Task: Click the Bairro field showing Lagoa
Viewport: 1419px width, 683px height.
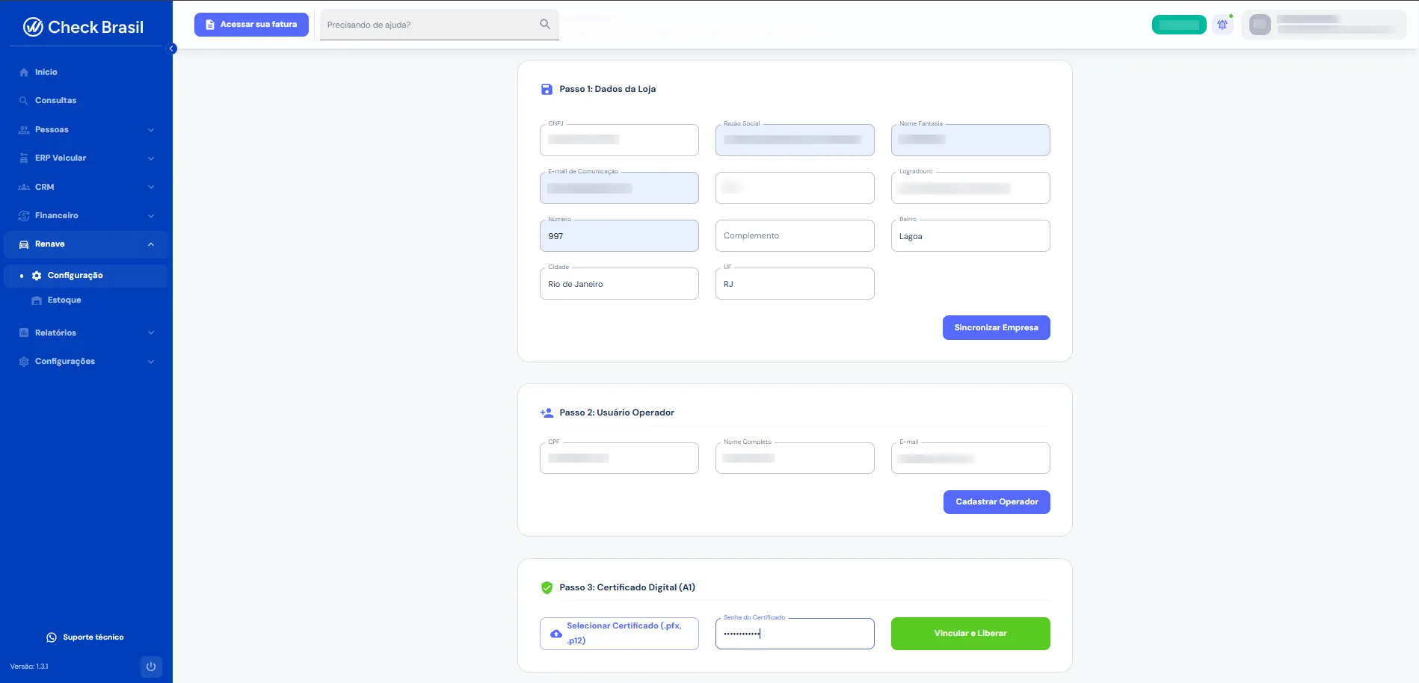Action: click(970, 235)
